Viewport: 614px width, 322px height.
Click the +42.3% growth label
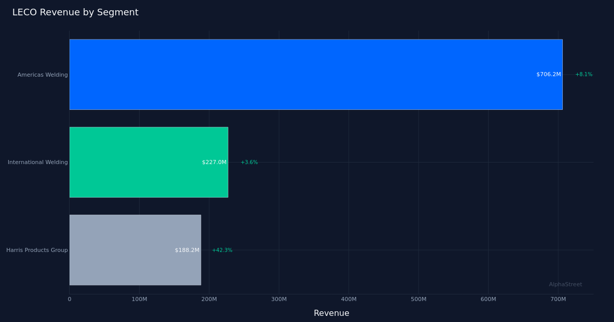[222, 250]
